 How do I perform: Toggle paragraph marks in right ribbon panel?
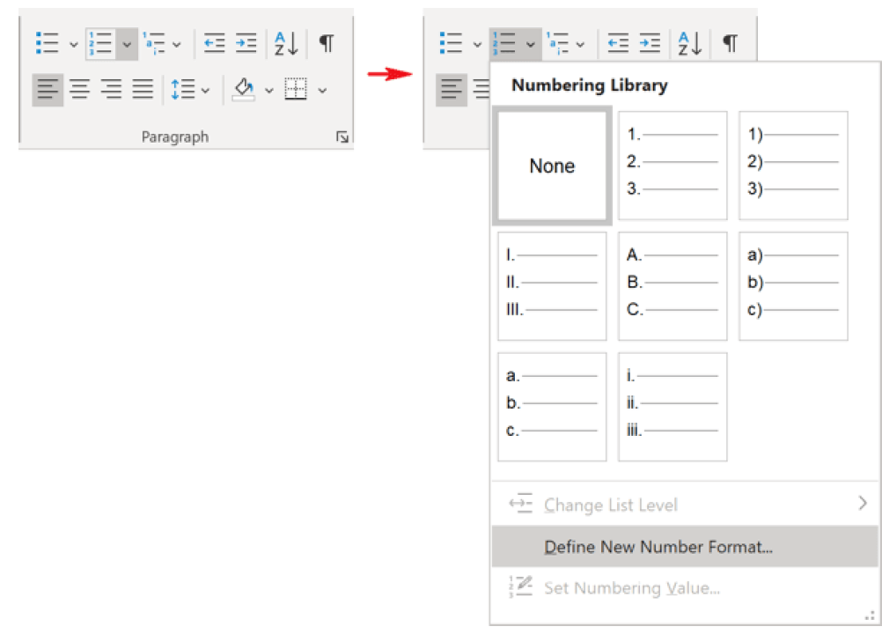[730, 43]
